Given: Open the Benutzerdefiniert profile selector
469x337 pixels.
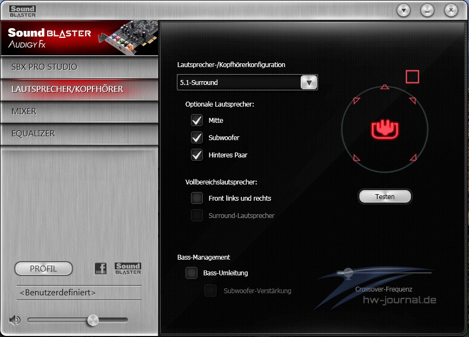Looking at the screenshot, I should (x=79, y=293).
